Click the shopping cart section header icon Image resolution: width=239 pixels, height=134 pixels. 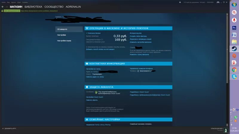pos(87,28)
